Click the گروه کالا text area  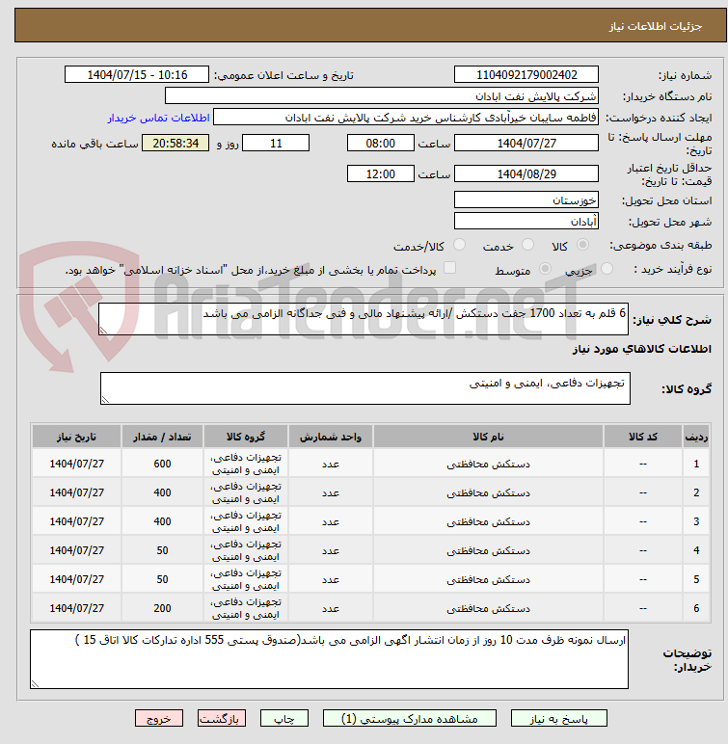pyautogui.click(x=365, y=388)
